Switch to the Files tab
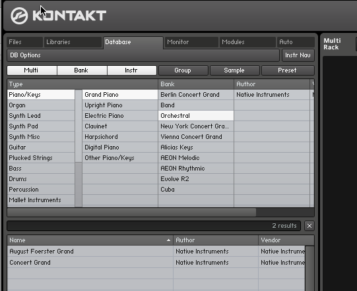 point(24,42)
